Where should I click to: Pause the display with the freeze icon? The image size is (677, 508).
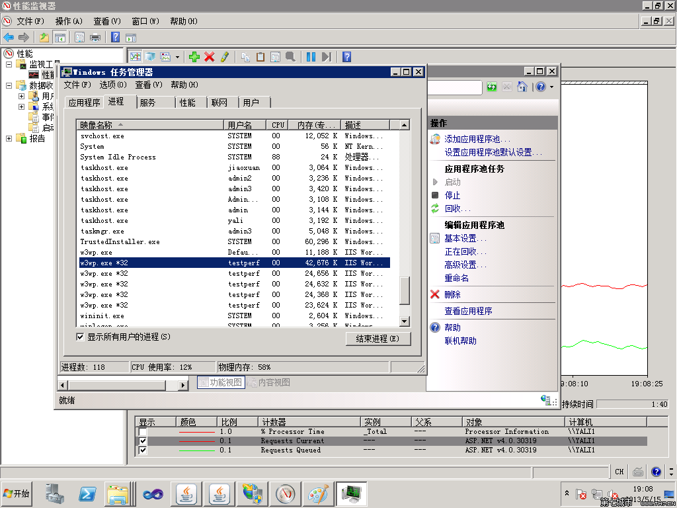311,57
